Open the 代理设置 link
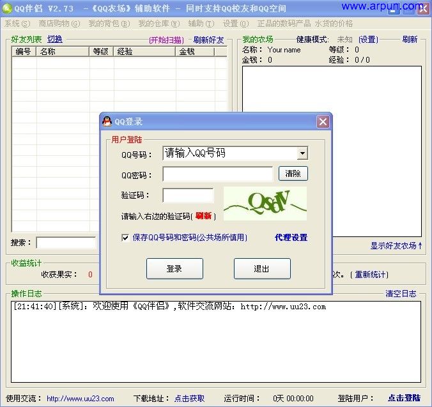 291,238
